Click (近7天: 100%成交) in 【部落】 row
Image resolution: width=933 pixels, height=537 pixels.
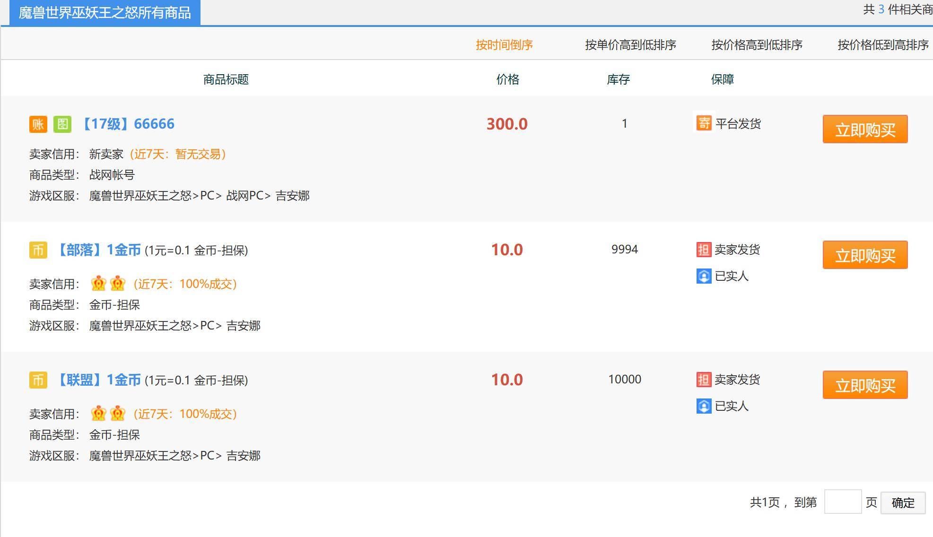click(185, 284)
